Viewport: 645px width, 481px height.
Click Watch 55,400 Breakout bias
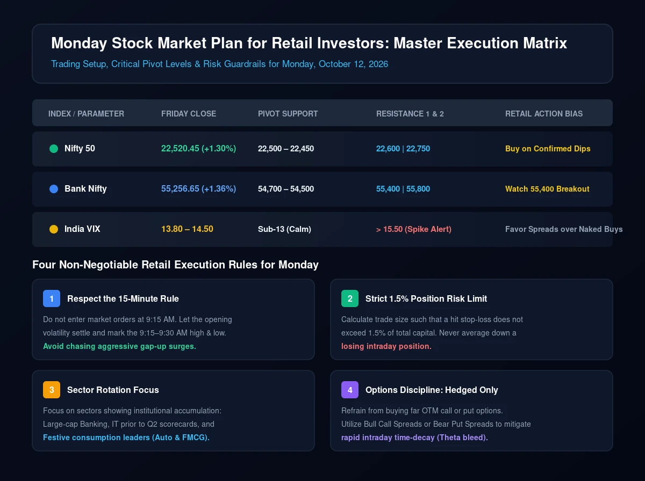click(547, 189)
